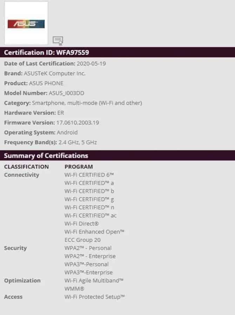This screenshot has height=315, width=235.
Task: Click the WPA3-Enterprise security entry
Action: pos(89,272)
